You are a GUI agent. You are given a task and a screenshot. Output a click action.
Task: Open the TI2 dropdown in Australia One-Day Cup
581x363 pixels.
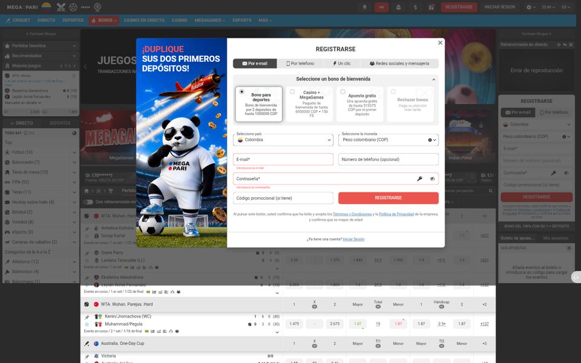click(x=441, y=345)
